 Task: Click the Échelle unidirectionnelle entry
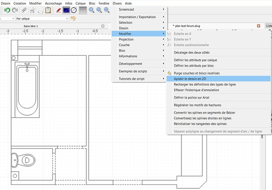click(x=218, y=45)
